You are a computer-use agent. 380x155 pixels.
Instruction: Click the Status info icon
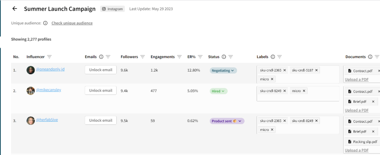pos(224,57)
